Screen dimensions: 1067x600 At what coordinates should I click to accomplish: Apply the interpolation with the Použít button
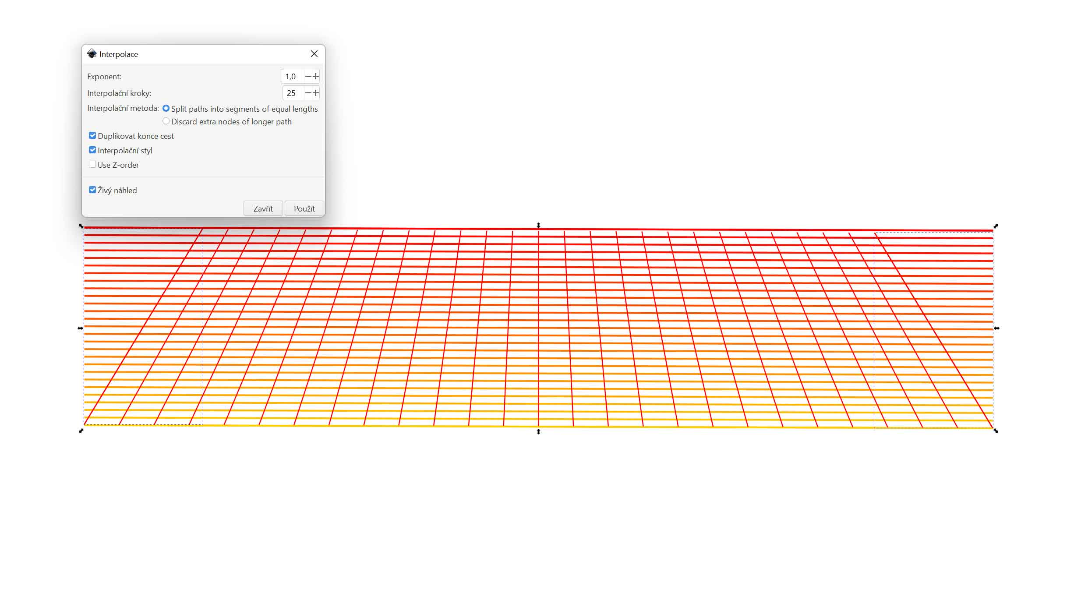coord(304,209)
